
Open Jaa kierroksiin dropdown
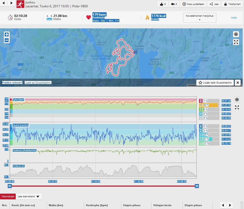(x=28, y=197)
